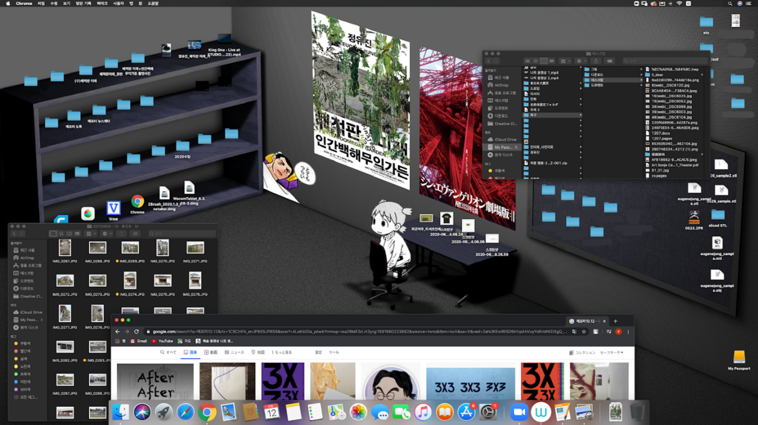Open the Vrew app on the desktop
The width and height of the screenshot is (758, 425).
click(x=113, y=209)
